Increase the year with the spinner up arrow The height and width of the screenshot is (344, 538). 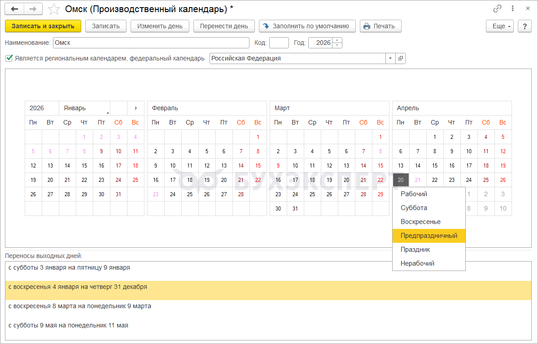click(337, 40)
